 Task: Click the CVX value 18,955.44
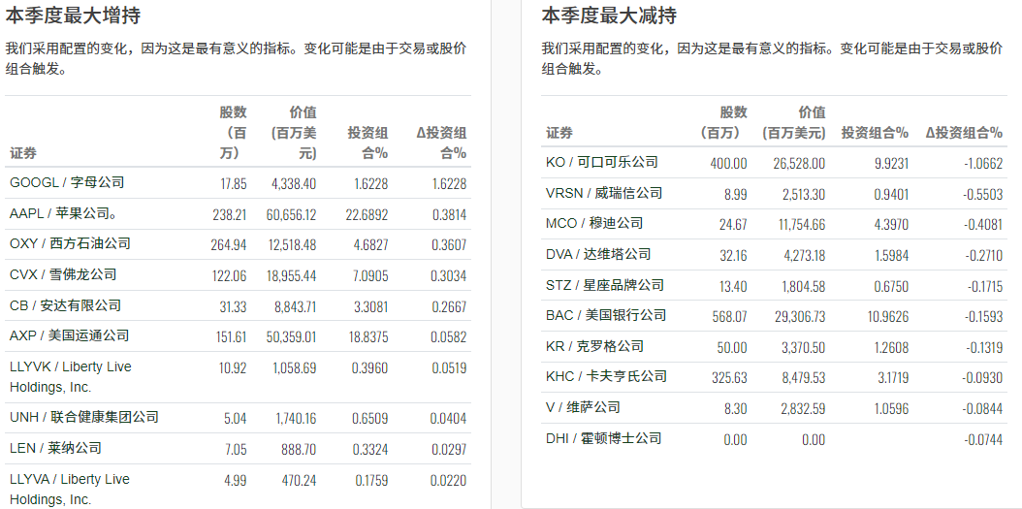(x=291, y=275)
